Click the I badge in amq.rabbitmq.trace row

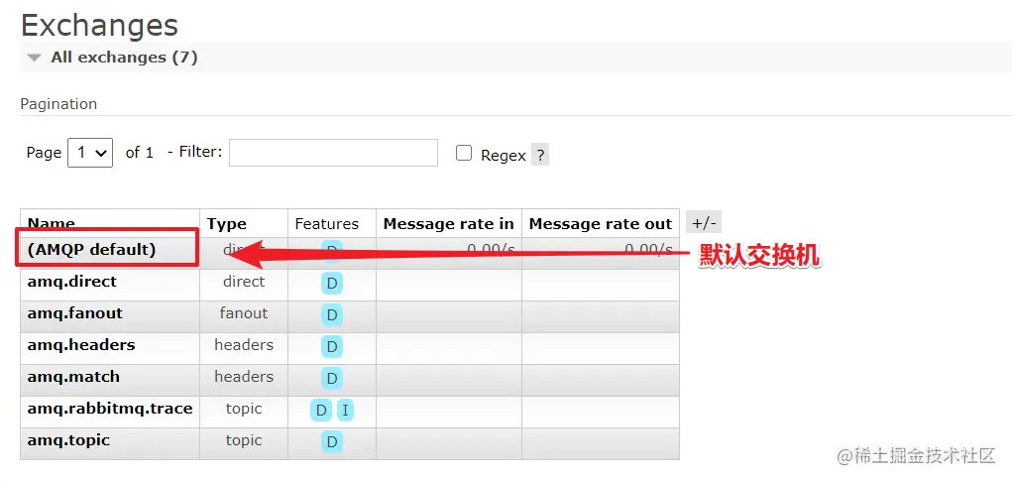point(345,411)
